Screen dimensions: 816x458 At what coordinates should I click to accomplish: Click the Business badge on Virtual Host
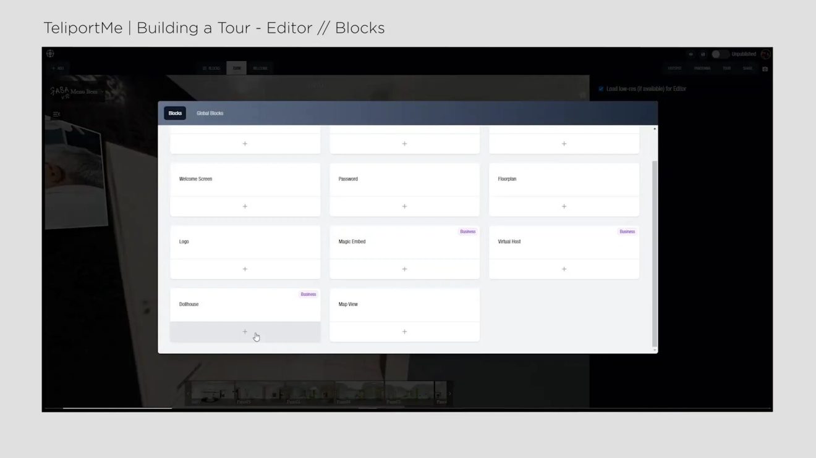pyautogui.click(x=627, y=231)
